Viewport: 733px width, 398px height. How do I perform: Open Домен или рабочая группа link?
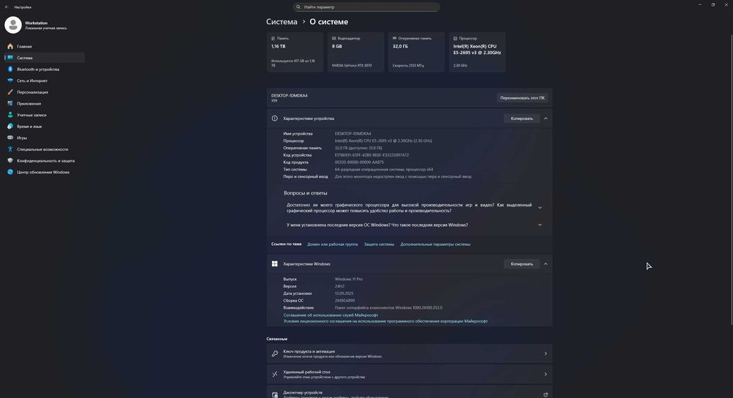(332, 244)
